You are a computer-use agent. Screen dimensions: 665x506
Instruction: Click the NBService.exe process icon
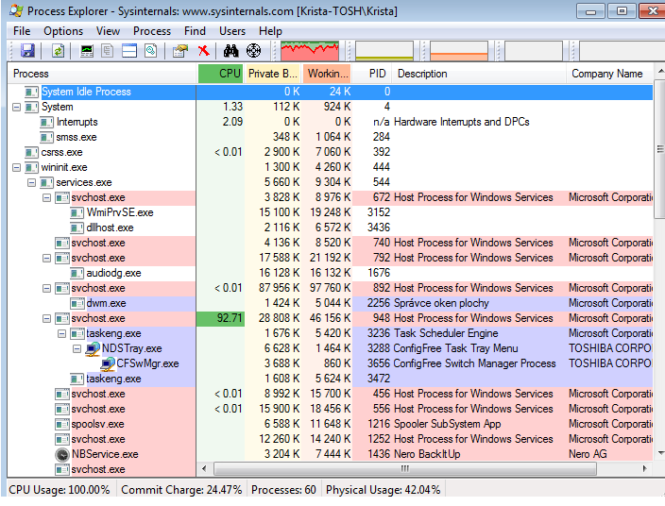tap(62, 454)
